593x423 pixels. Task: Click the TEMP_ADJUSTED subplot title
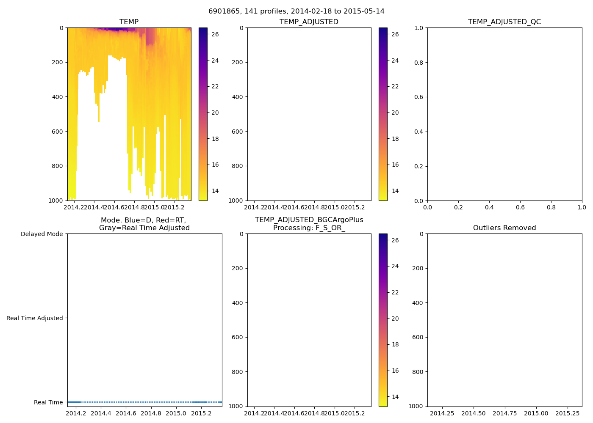pos(309,22)
